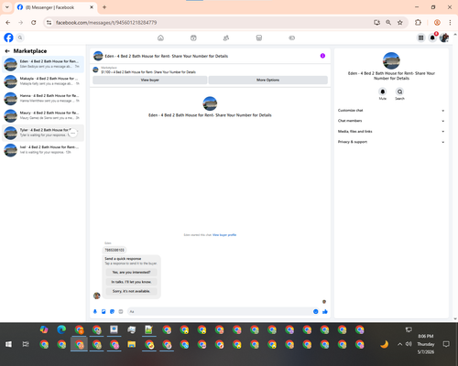
Task: Open the Marketplace storefront tab icon
Action: click(x=259, y=38)
